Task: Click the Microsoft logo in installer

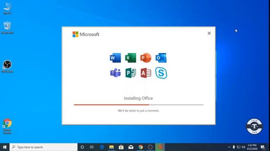Action: pyautogui.click(x=86, y=34)
